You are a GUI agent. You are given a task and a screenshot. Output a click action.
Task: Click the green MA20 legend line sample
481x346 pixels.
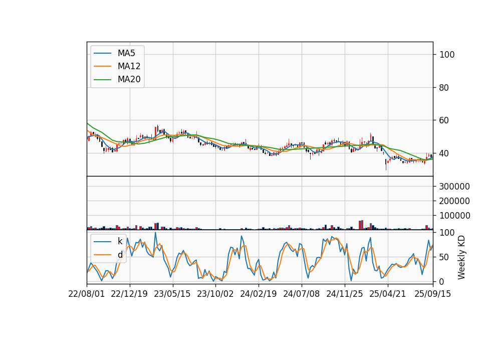click(x=102, y=80)
